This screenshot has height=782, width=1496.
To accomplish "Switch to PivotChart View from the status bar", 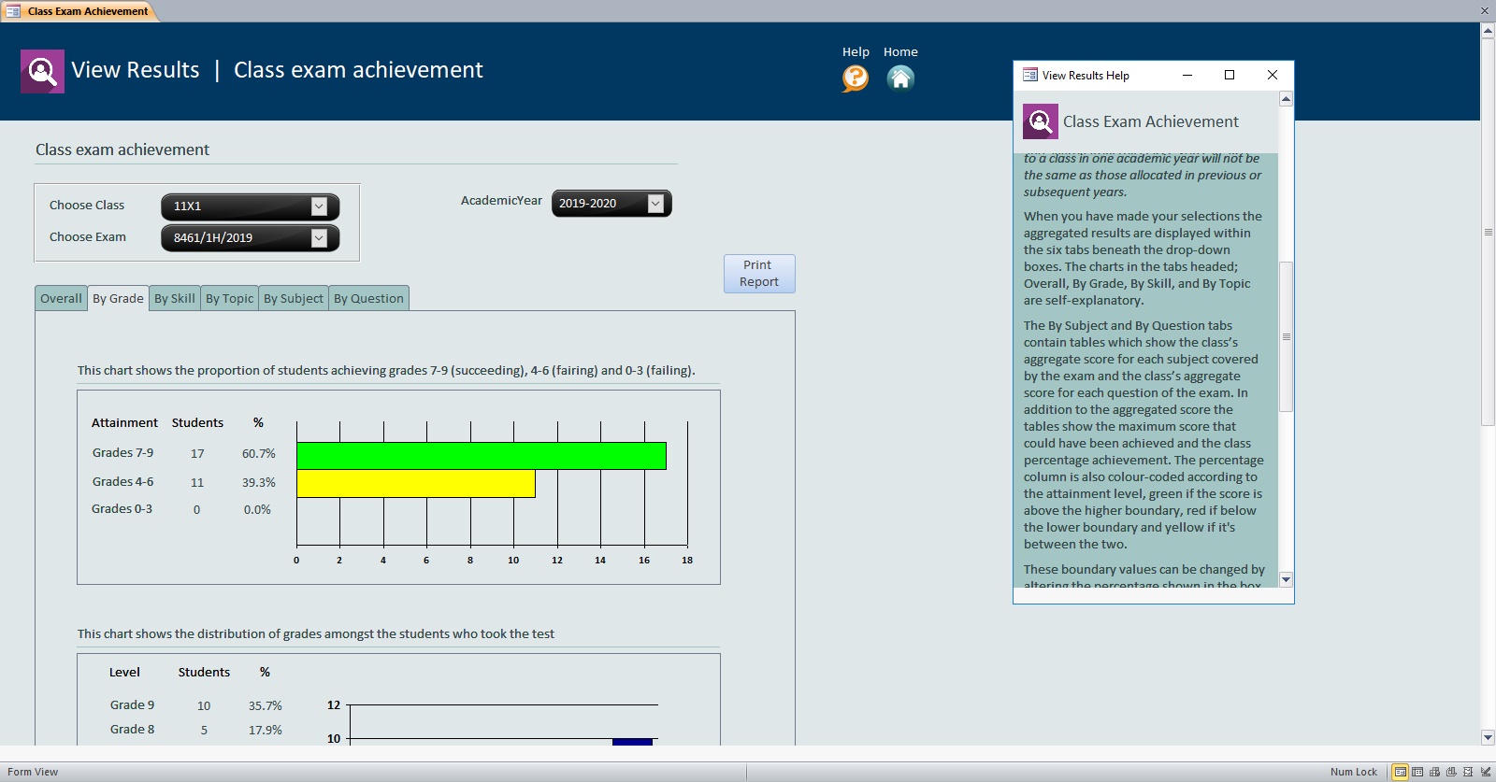I will click(x=1451, y=772).
